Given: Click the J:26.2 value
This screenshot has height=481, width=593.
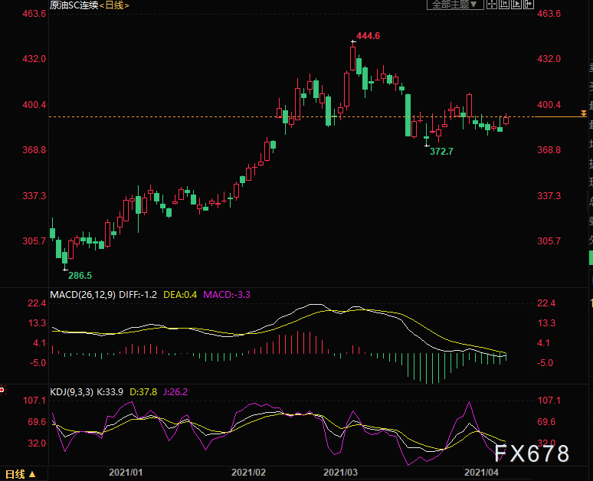Looking at the screenshot, I should [x=175, y=391].
